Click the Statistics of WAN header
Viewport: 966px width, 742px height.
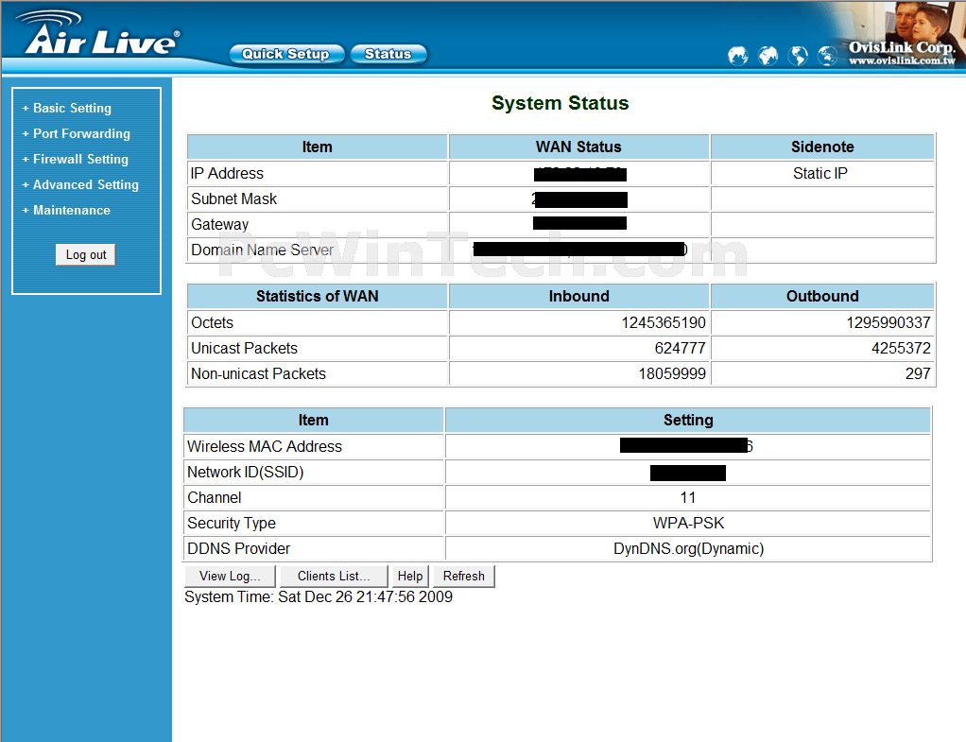(x=318, y=297)
